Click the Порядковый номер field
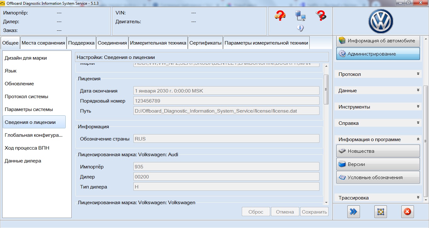The height and width of the screenshot is (228, 429). (226, 101)
